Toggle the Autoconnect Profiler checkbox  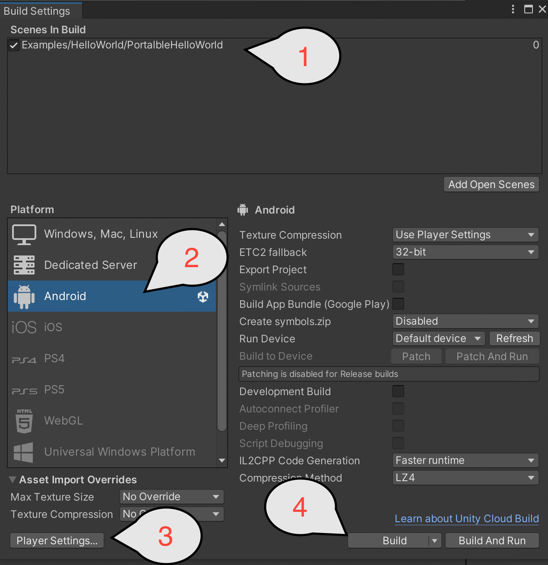[398, 409]
